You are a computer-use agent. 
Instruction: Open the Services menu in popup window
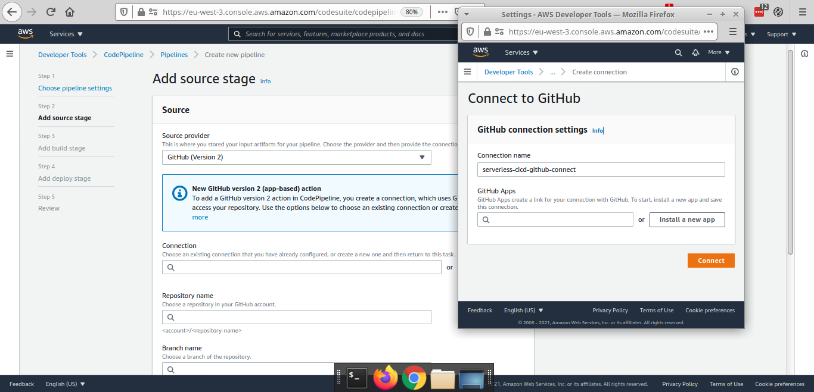(521, 52)
